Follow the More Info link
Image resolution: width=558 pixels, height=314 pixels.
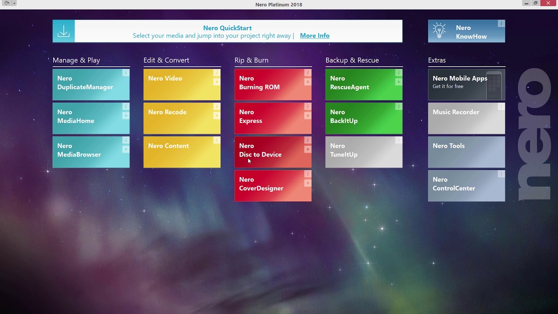tap(315, 36)
